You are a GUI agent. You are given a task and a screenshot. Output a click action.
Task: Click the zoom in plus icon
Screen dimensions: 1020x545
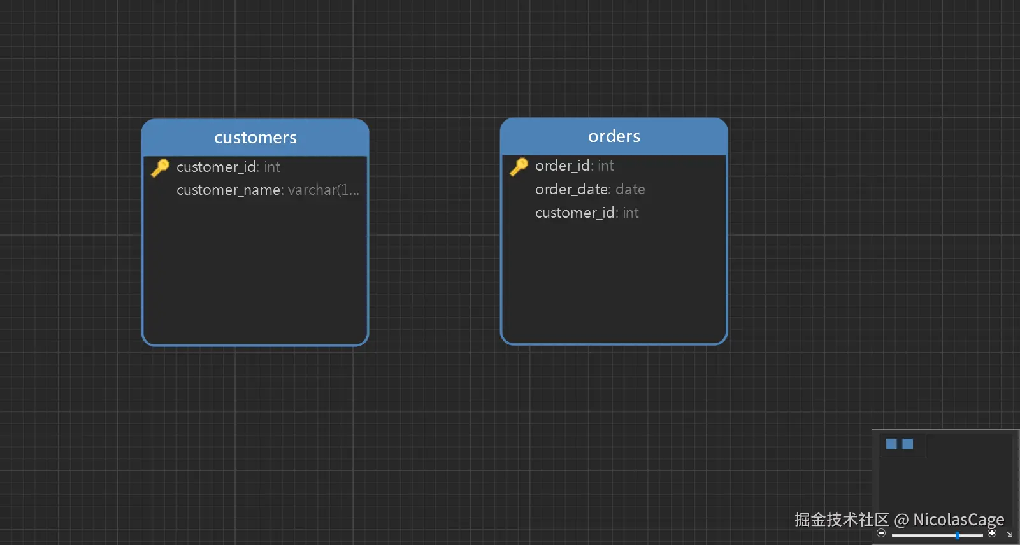(992, 534)
